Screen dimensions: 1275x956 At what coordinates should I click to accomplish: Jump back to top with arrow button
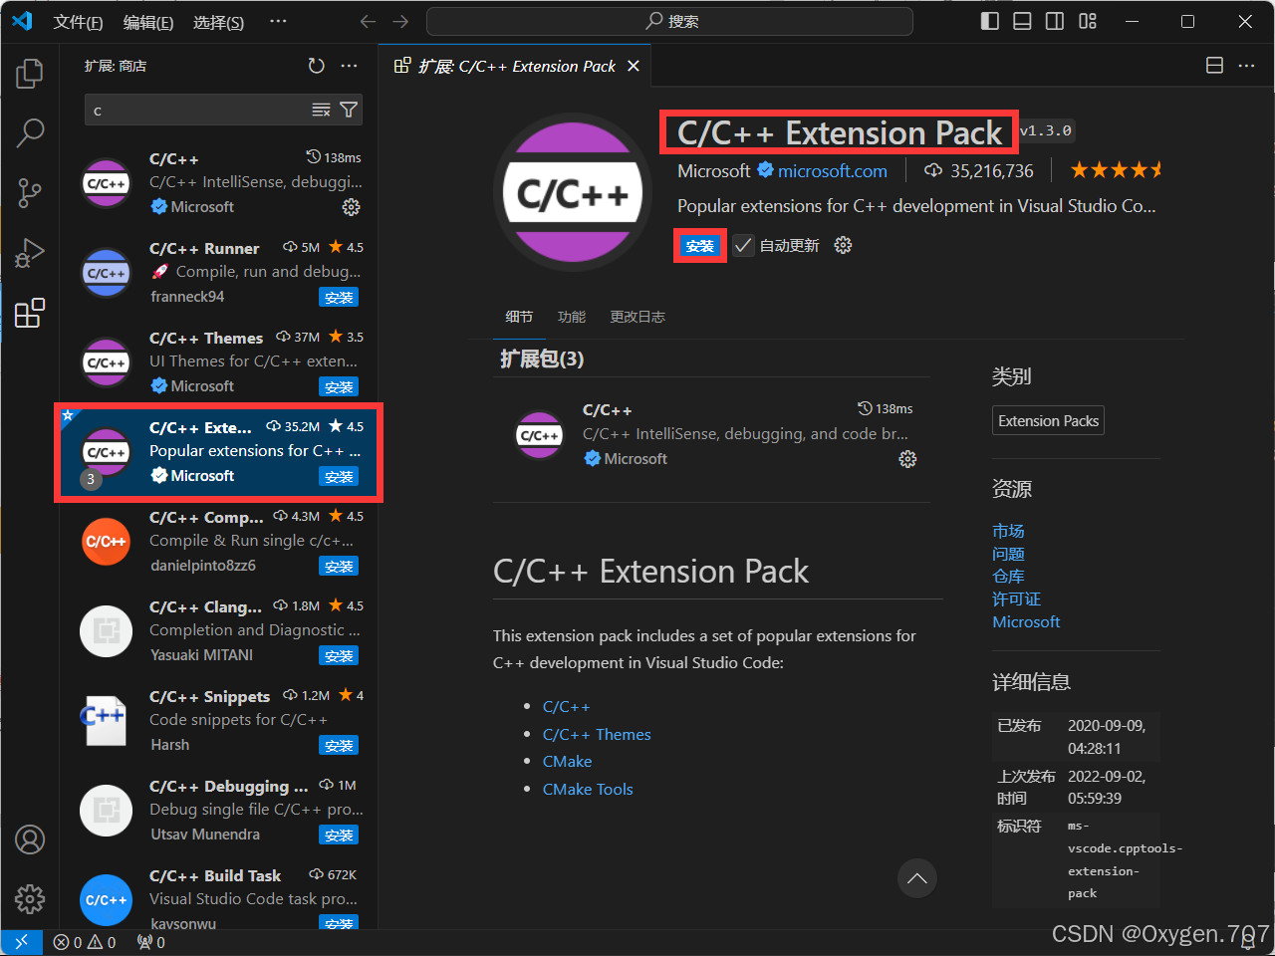(x=917, y=878)
